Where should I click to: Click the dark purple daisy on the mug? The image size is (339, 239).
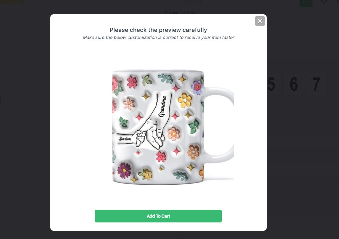pos(124,170)
